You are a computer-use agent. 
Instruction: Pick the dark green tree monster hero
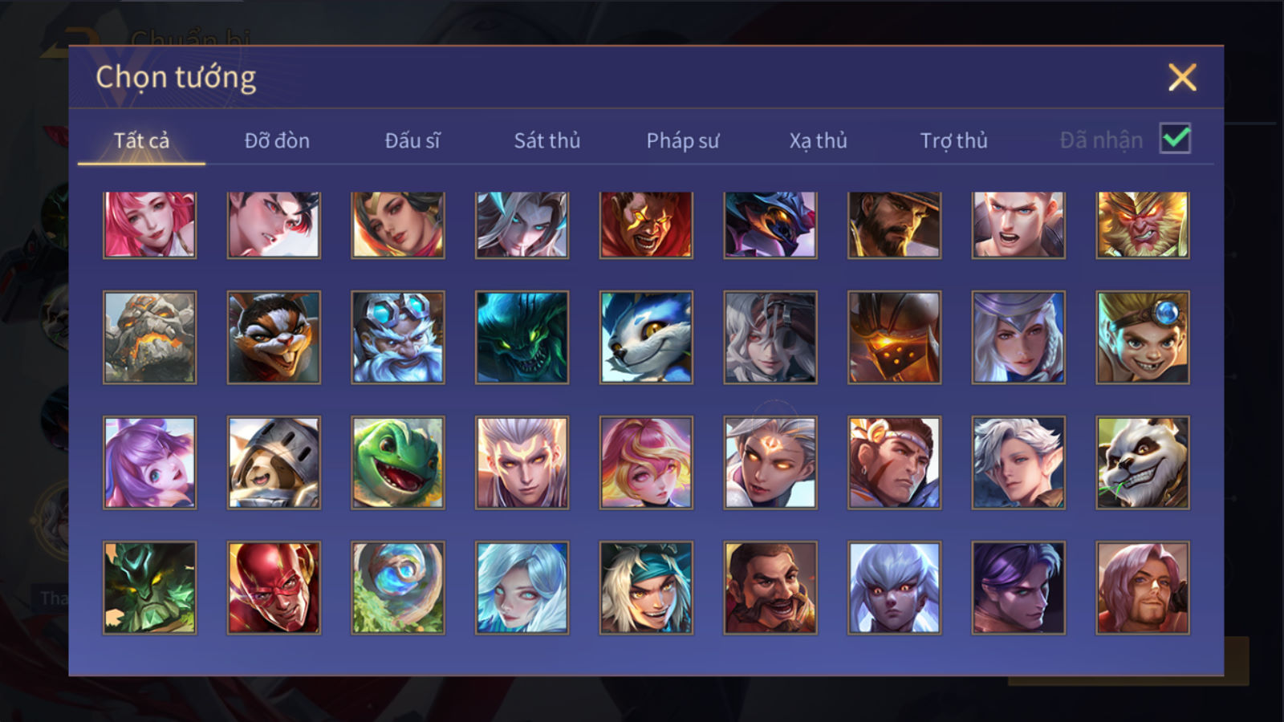[149, 588]
